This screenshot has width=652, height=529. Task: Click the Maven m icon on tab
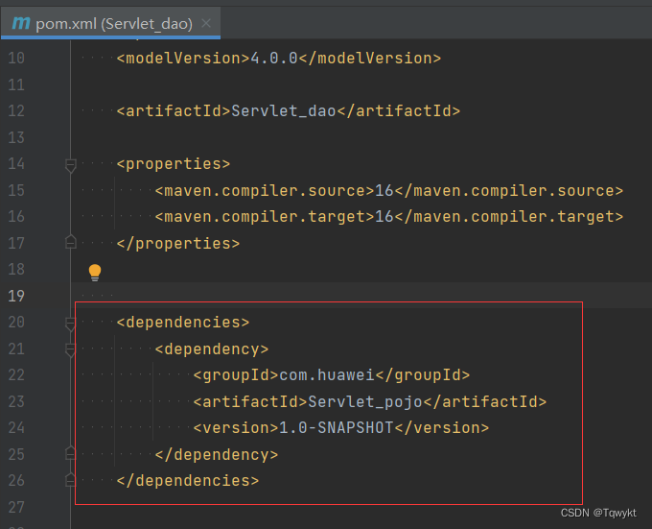(x=21, y=23)
